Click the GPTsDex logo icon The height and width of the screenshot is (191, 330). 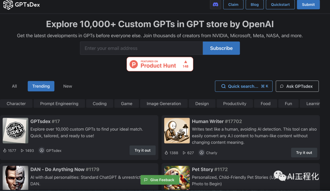point(8,5)
